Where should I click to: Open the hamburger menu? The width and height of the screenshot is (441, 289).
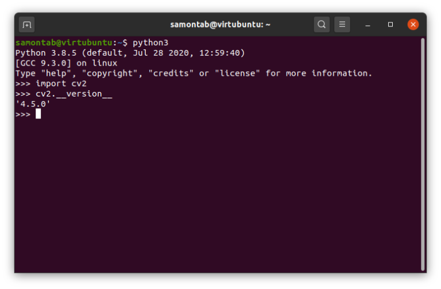tap(342, 25)
